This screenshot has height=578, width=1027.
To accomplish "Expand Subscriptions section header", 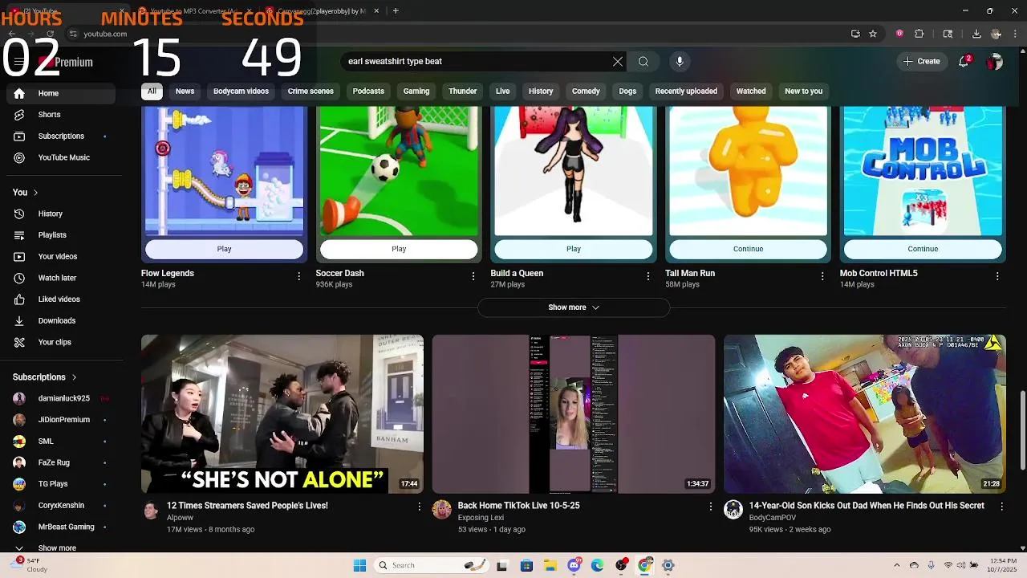I will coord(45,377).
